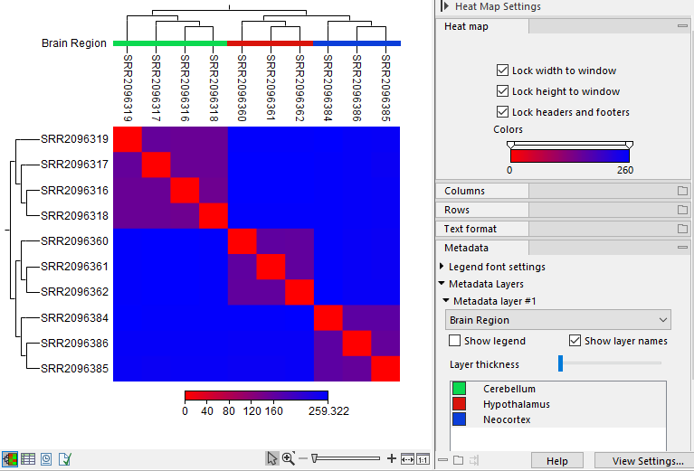This screenshot has height=471, width=694.
Task: Expand Legend font settings
Action: [x=442, y=267]
